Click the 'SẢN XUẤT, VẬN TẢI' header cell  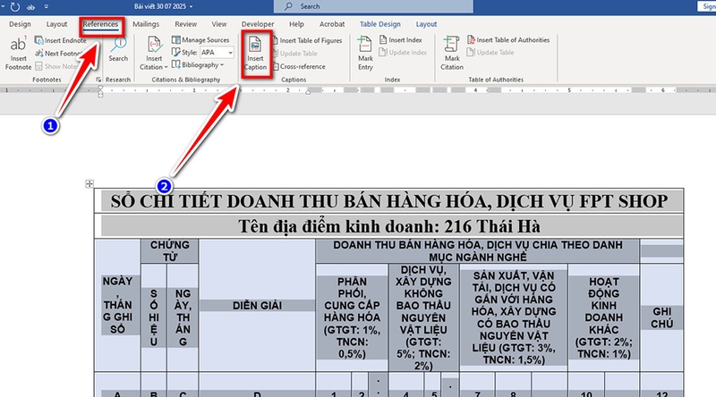(514, 317)
